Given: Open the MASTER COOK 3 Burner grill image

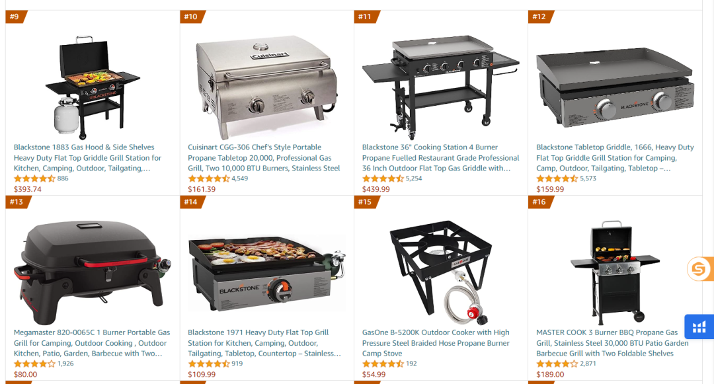Looking at the screenshot, I should (x=615, y=272).
